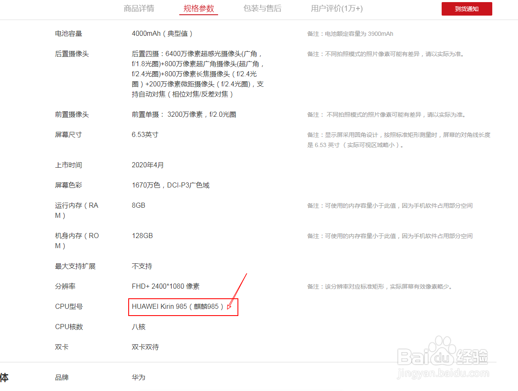Click the 2020年4月 value

(x=148, y=165)
